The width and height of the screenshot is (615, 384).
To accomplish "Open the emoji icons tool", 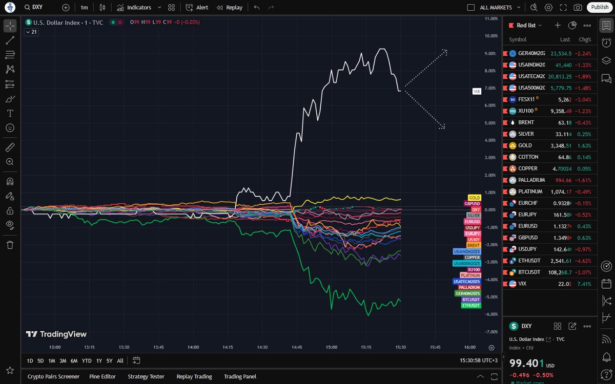I will [x=10, y=128].
